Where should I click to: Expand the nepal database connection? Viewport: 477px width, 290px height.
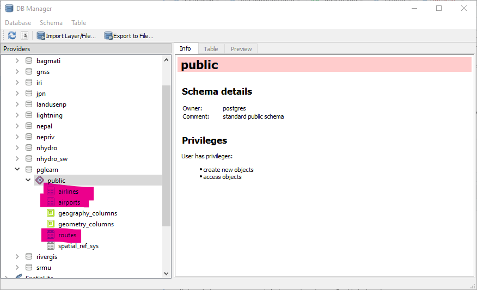(x=17, y=126)
